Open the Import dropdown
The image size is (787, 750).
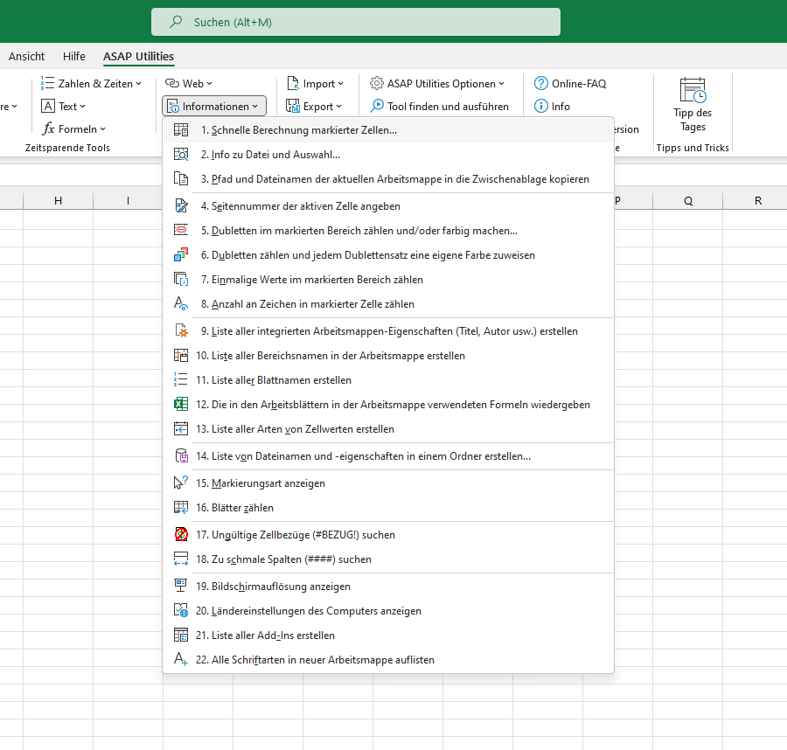coord(315,83)
